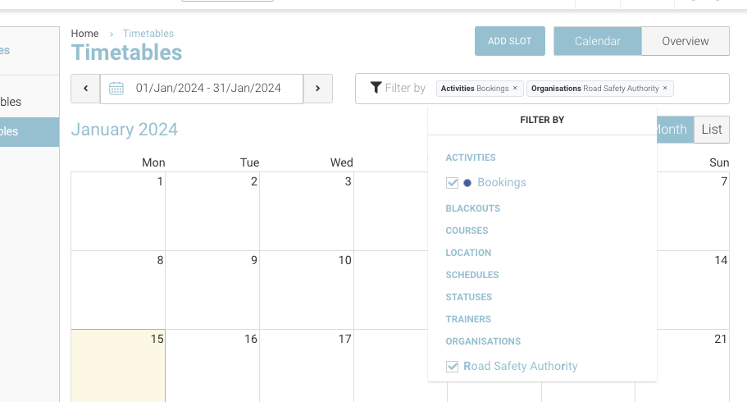Viewport: 747px width, 402px height.
Task: Switch to List view
Action: coord(711,130)
